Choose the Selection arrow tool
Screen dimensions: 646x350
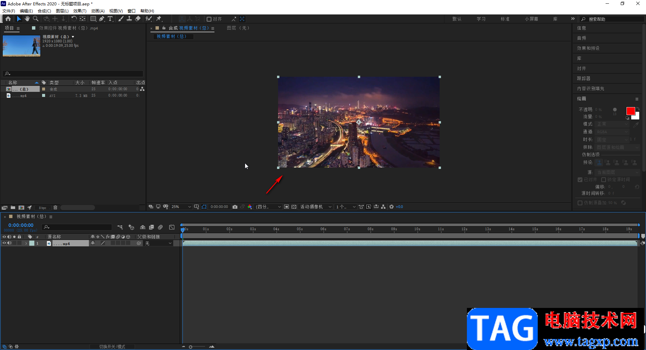click(x=19, y=19)
